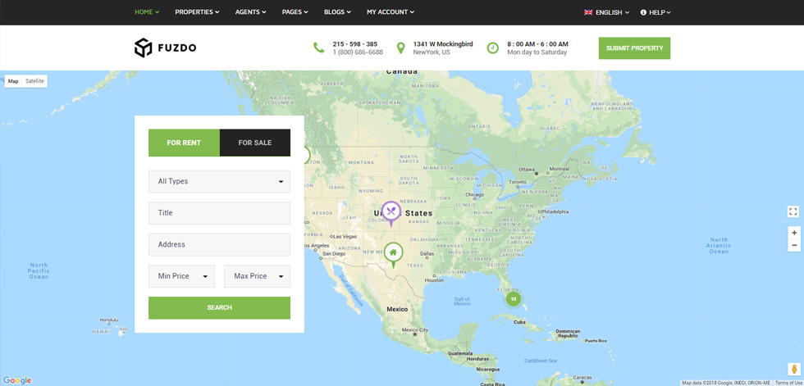Image resolution: width=804 pixels, height=386 pixels.
Task: Click the Title input field
Action: 220,213
